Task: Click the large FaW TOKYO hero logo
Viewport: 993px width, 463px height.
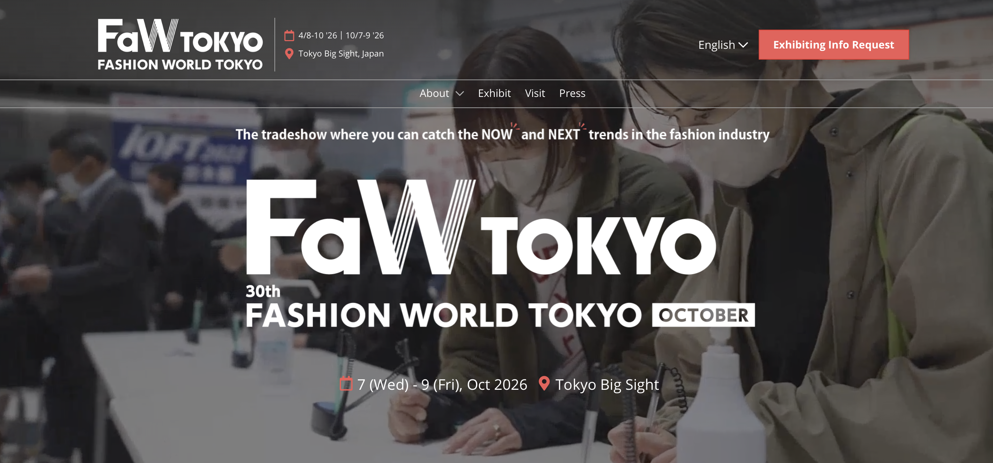Action: (x=481, y=227)
